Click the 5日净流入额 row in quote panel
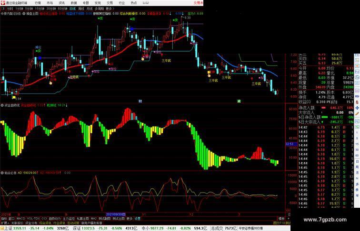360x231 pixels. (326, 117)
